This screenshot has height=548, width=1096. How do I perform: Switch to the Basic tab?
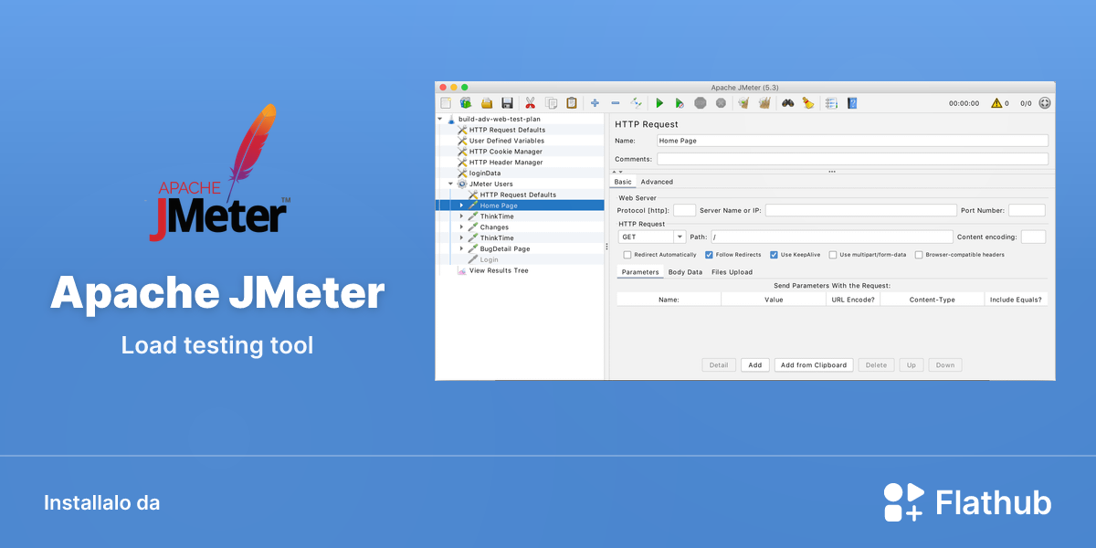(x=623, y=182)
